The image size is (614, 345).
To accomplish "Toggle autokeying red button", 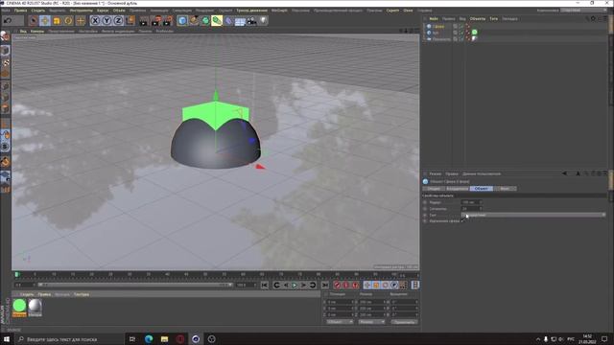I will [x=346, y=285].
